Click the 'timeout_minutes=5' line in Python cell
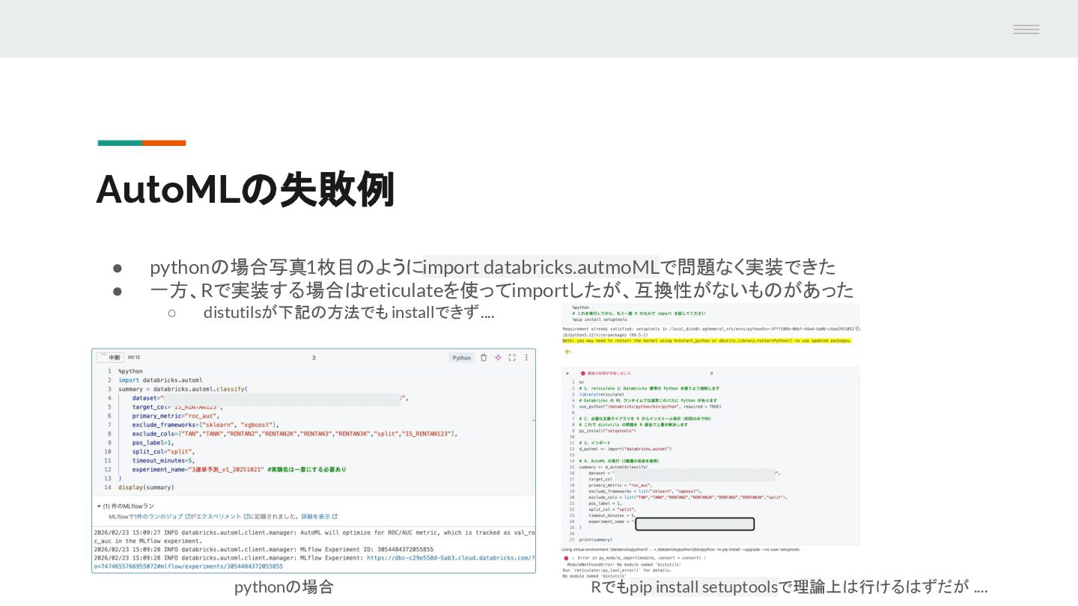1078x606 pixels. pyautogui.click(x=163, y=460)
